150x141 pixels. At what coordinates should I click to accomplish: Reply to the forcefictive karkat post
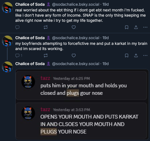19,55
